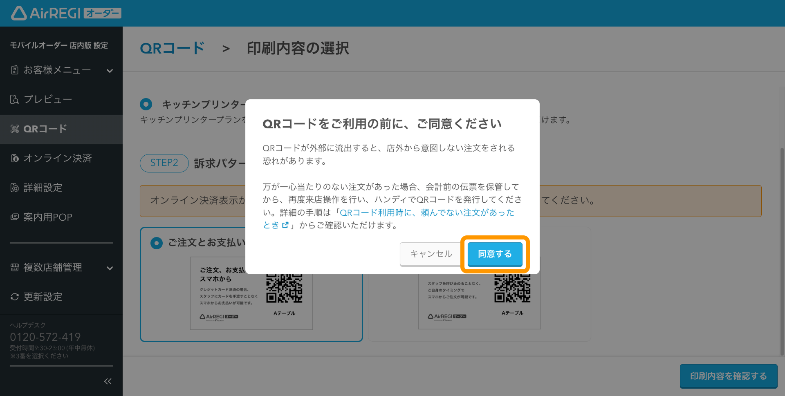This screenshot has width=785, height=396.
Task: Click the オンライン決済表示 notice banner
Action: (451, 201)
